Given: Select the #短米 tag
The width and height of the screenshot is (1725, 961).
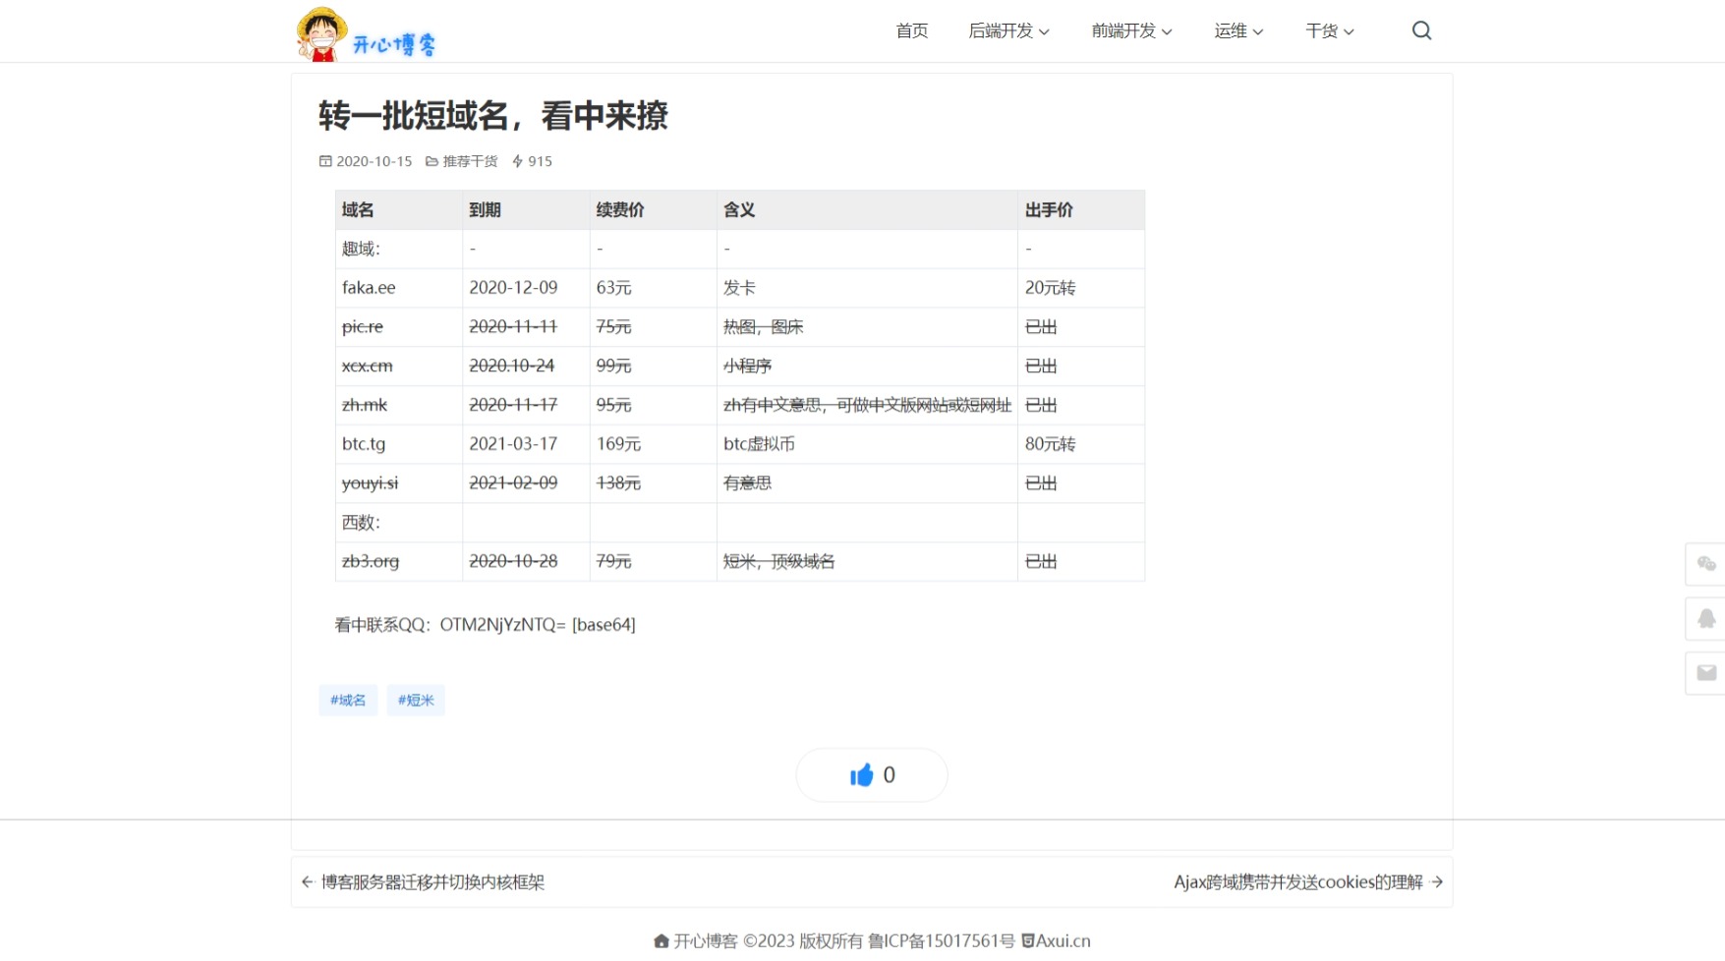Looking at the screenshot, I should click(416, 701).
